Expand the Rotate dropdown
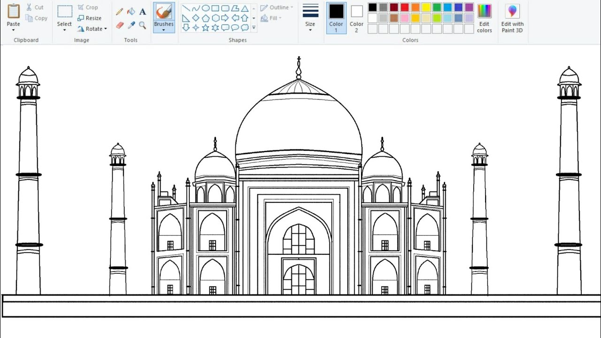 pyautogui.click(x=92, y=29)
